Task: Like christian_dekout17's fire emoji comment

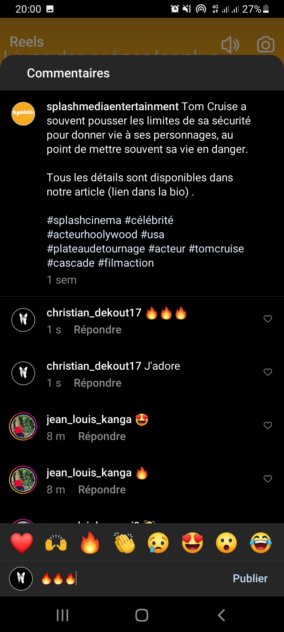Action: click(x=268, y=319)
